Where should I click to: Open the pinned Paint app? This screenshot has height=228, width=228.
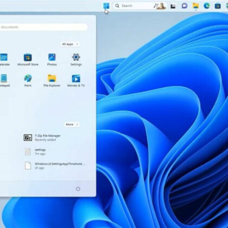[28, 81]
